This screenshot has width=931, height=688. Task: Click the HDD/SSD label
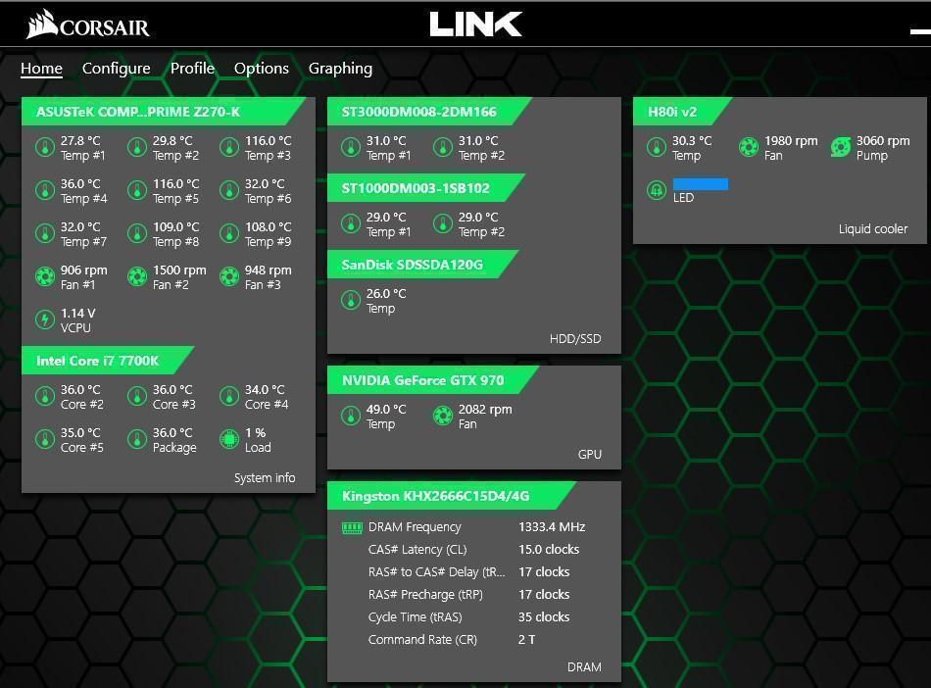pos(575,339)
